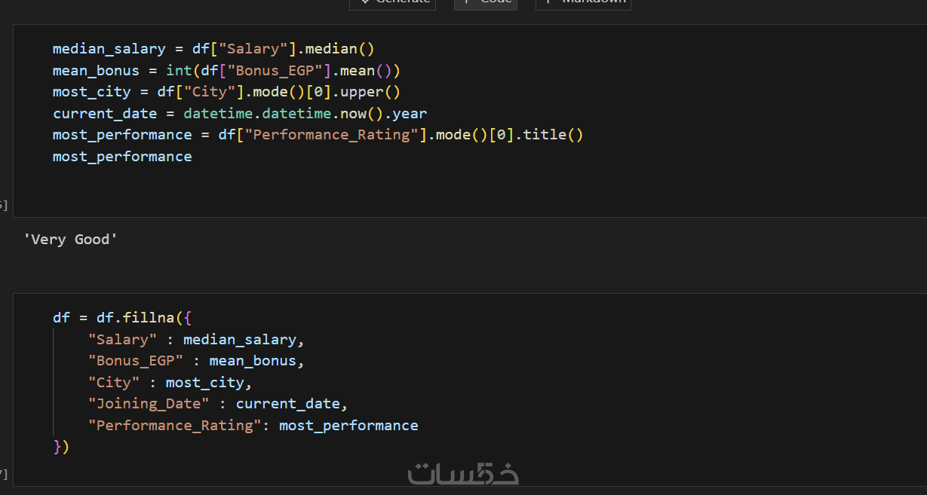The image size is (927, 495).
Task: Click the "Salary" : median_salary, line
Action: (x=196, y=340)
